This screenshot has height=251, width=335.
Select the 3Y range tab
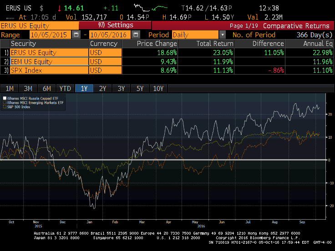[x=121, y=88]
